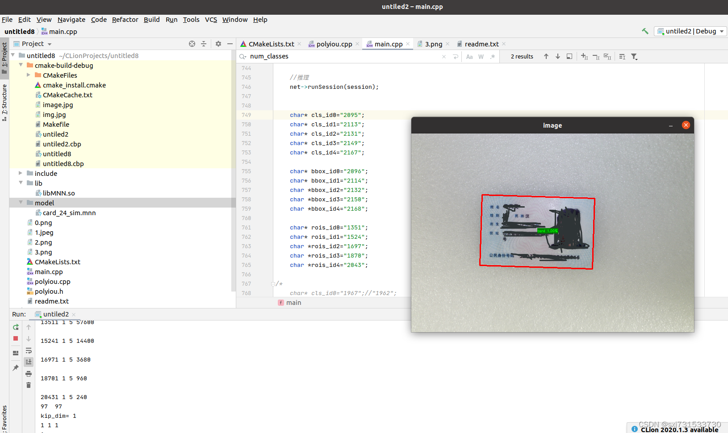
Task: Click the num_classes search field
Action: pos(344,56)
